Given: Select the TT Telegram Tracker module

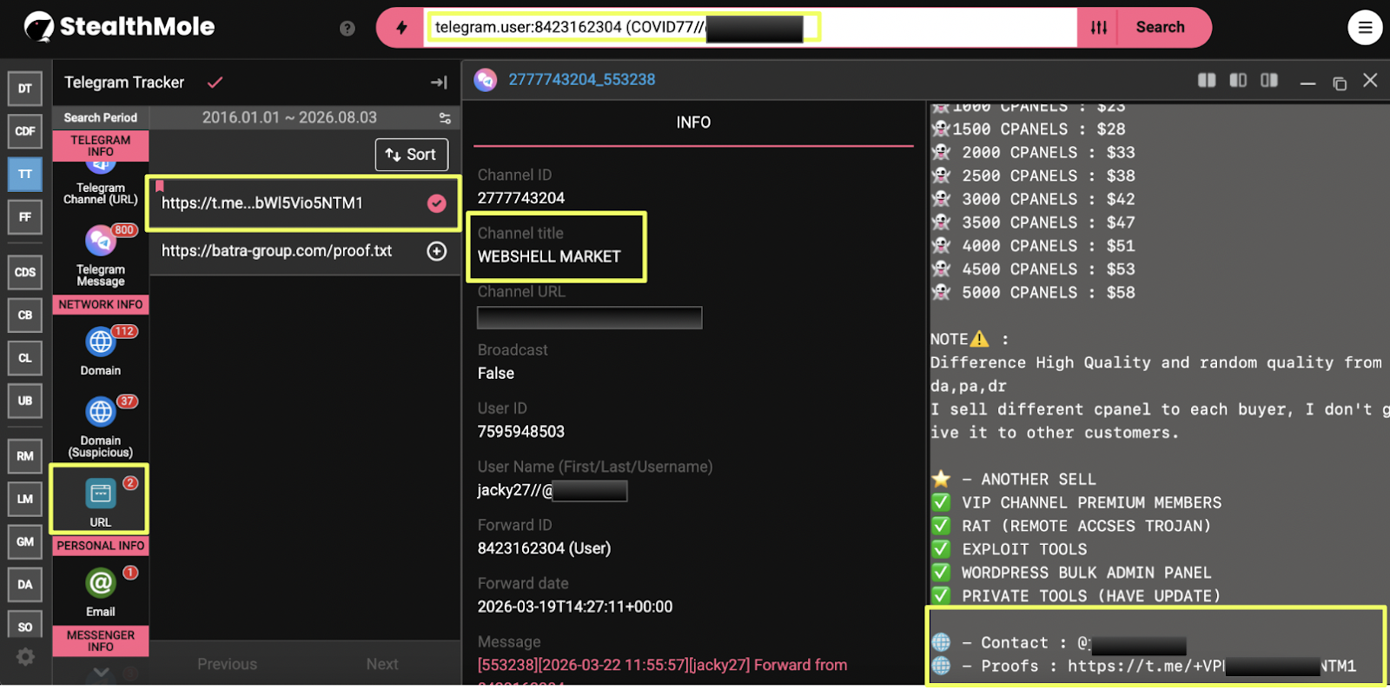Looking at the screenshot, I should [25, 174].
